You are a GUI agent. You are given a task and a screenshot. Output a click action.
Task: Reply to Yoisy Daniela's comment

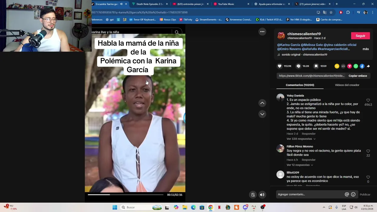[308, 134]
